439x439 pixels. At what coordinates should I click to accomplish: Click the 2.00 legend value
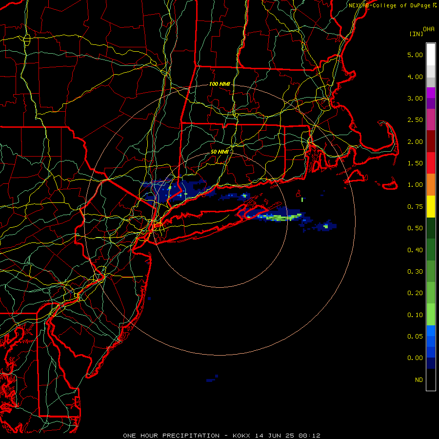tap(415, 141)
